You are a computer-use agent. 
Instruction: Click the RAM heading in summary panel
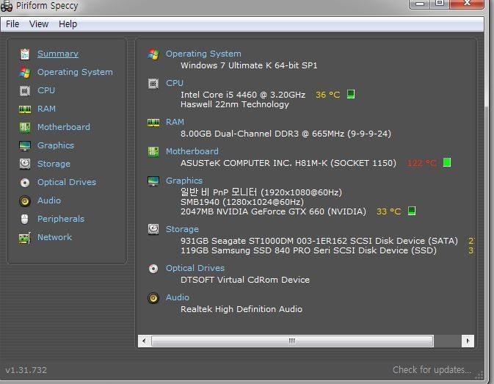coord(175,122)
